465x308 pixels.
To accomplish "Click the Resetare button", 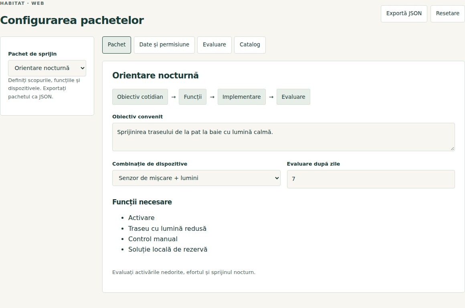I will pyautogui.click(x=447, y=14).
